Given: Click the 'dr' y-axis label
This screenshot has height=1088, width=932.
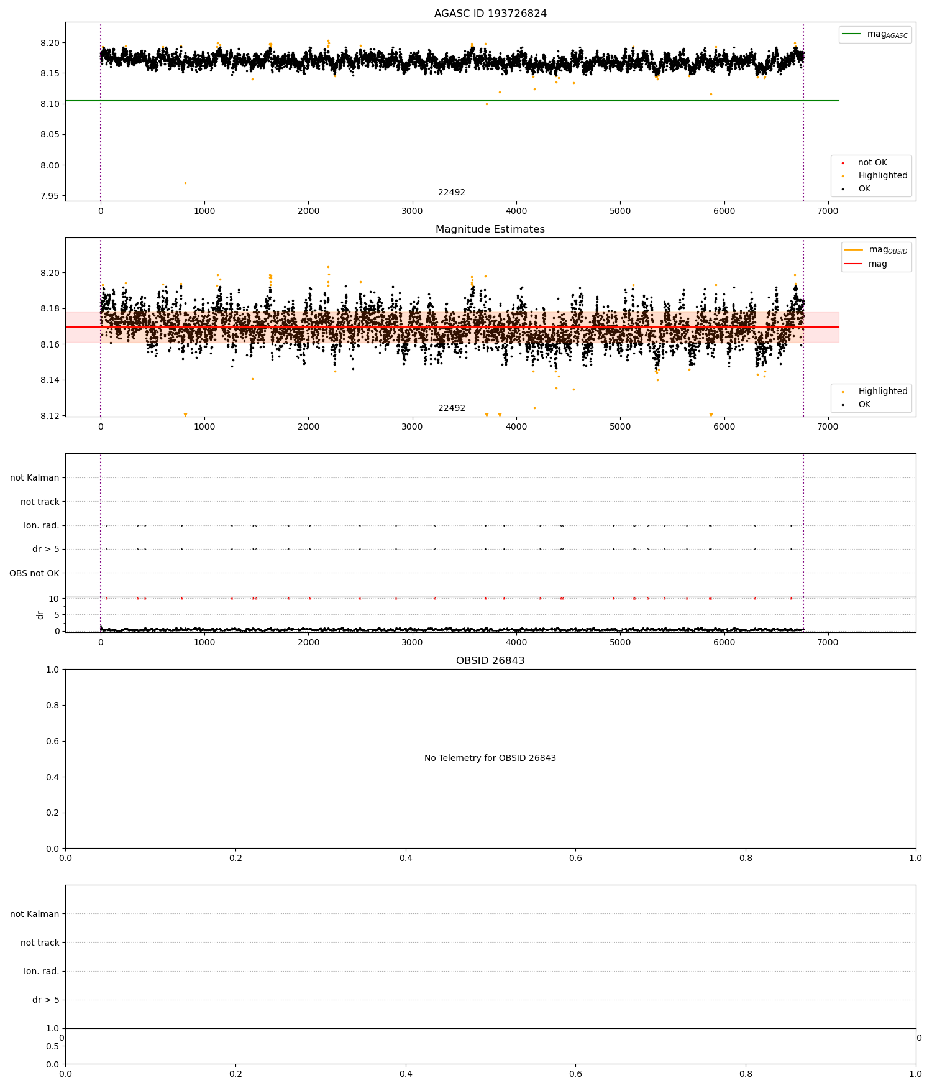Looking at the screenshot, I should [x=40, y=615].
